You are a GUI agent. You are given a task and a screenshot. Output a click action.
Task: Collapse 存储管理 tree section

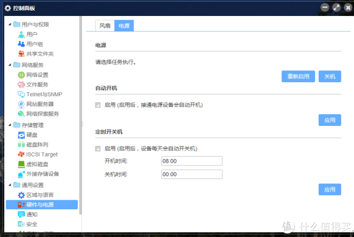pos(9,125)
